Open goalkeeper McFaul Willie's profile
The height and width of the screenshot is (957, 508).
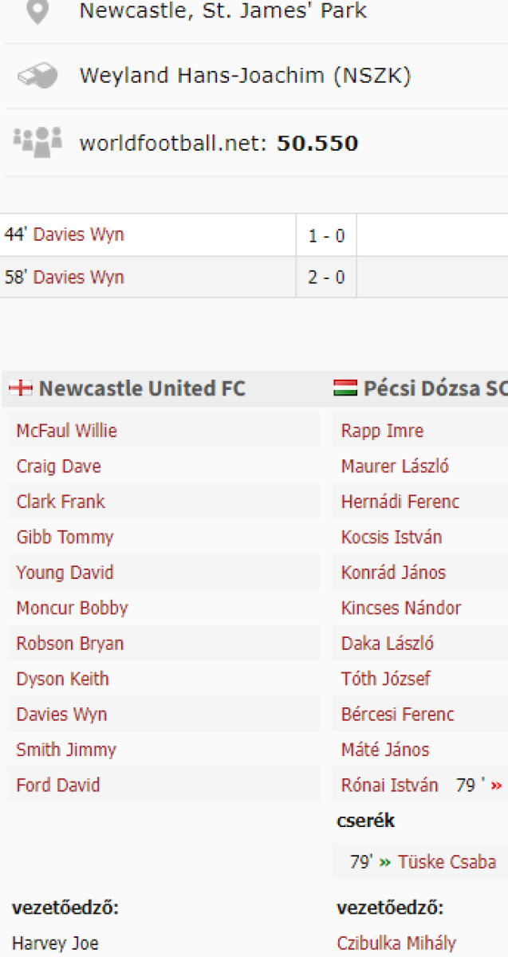pyautogui.click(x=66, y=431)
